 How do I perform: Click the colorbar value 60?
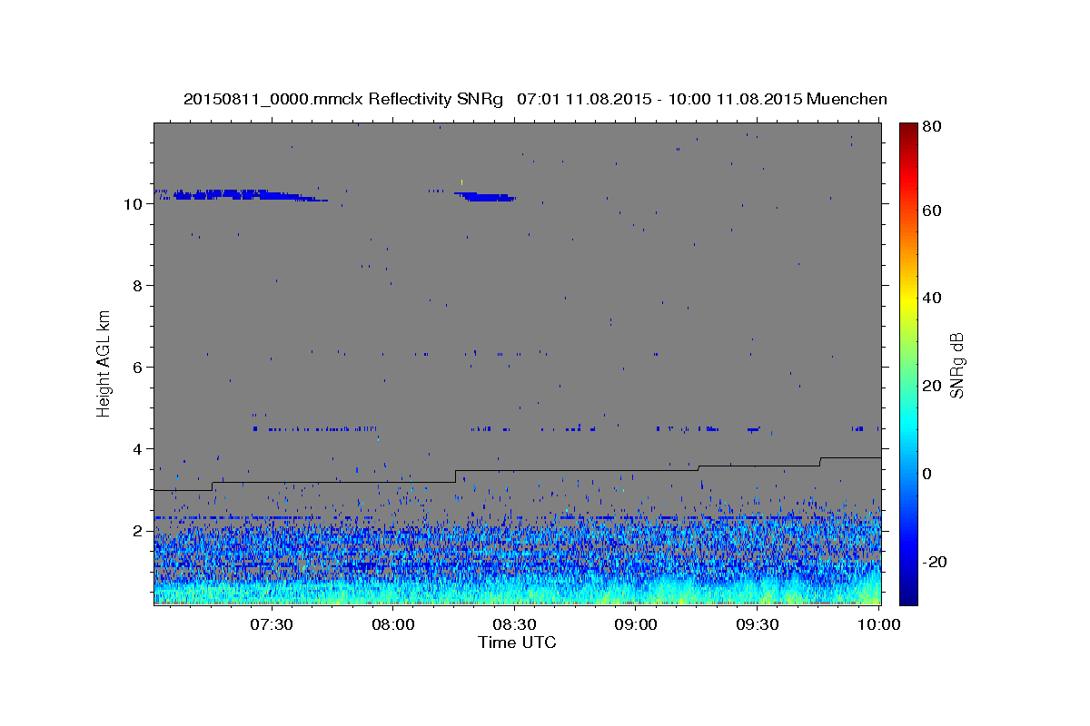coord(930,211)
